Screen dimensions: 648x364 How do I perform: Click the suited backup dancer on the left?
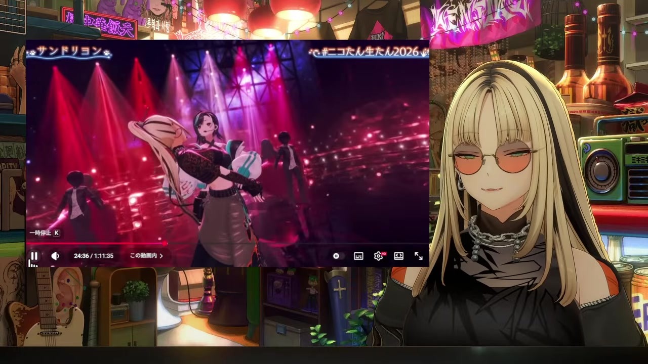pos(76,202)
